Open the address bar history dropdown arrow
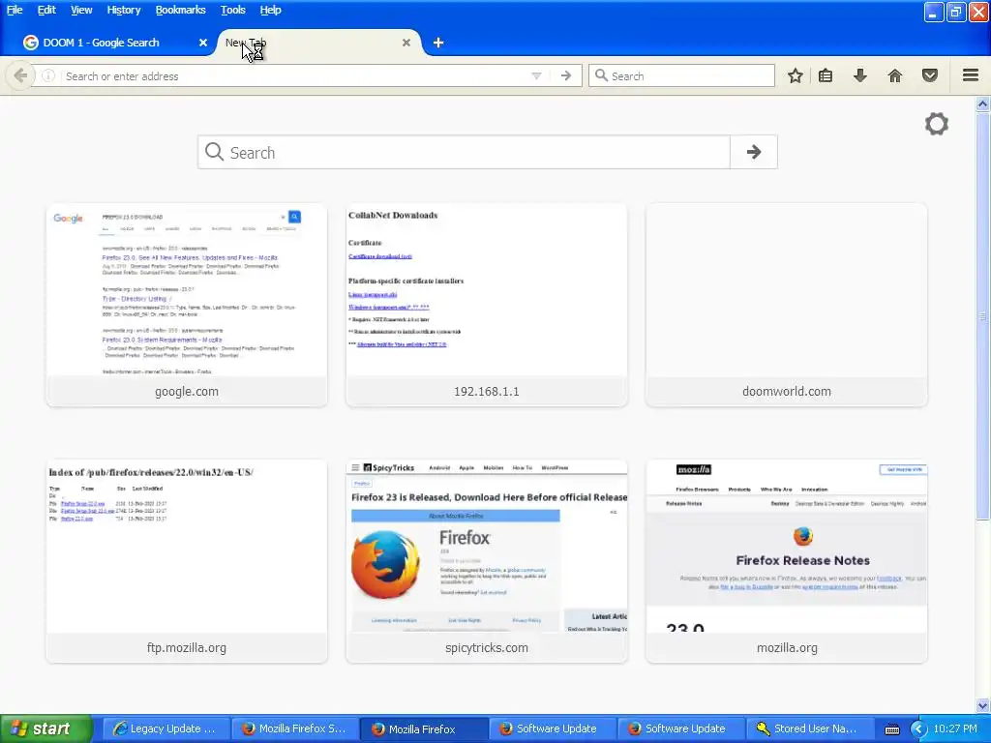 click(536, 75)
